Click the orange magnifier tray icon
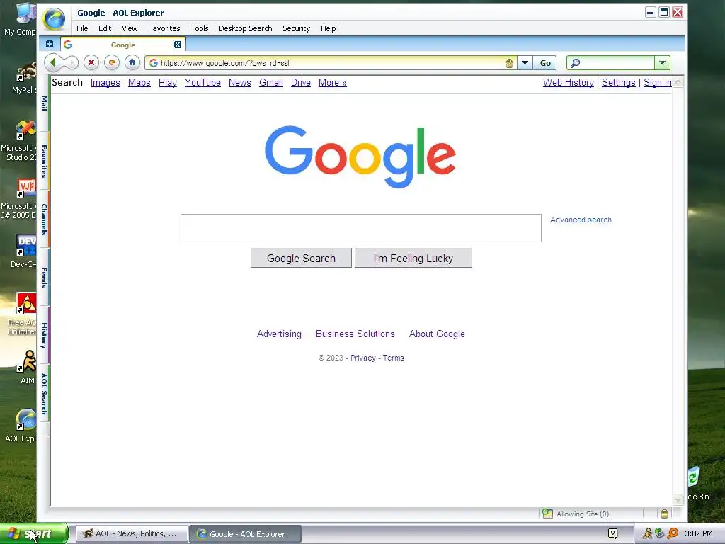The height and width of the screenshot is (544, 725). tap(673, 533)
